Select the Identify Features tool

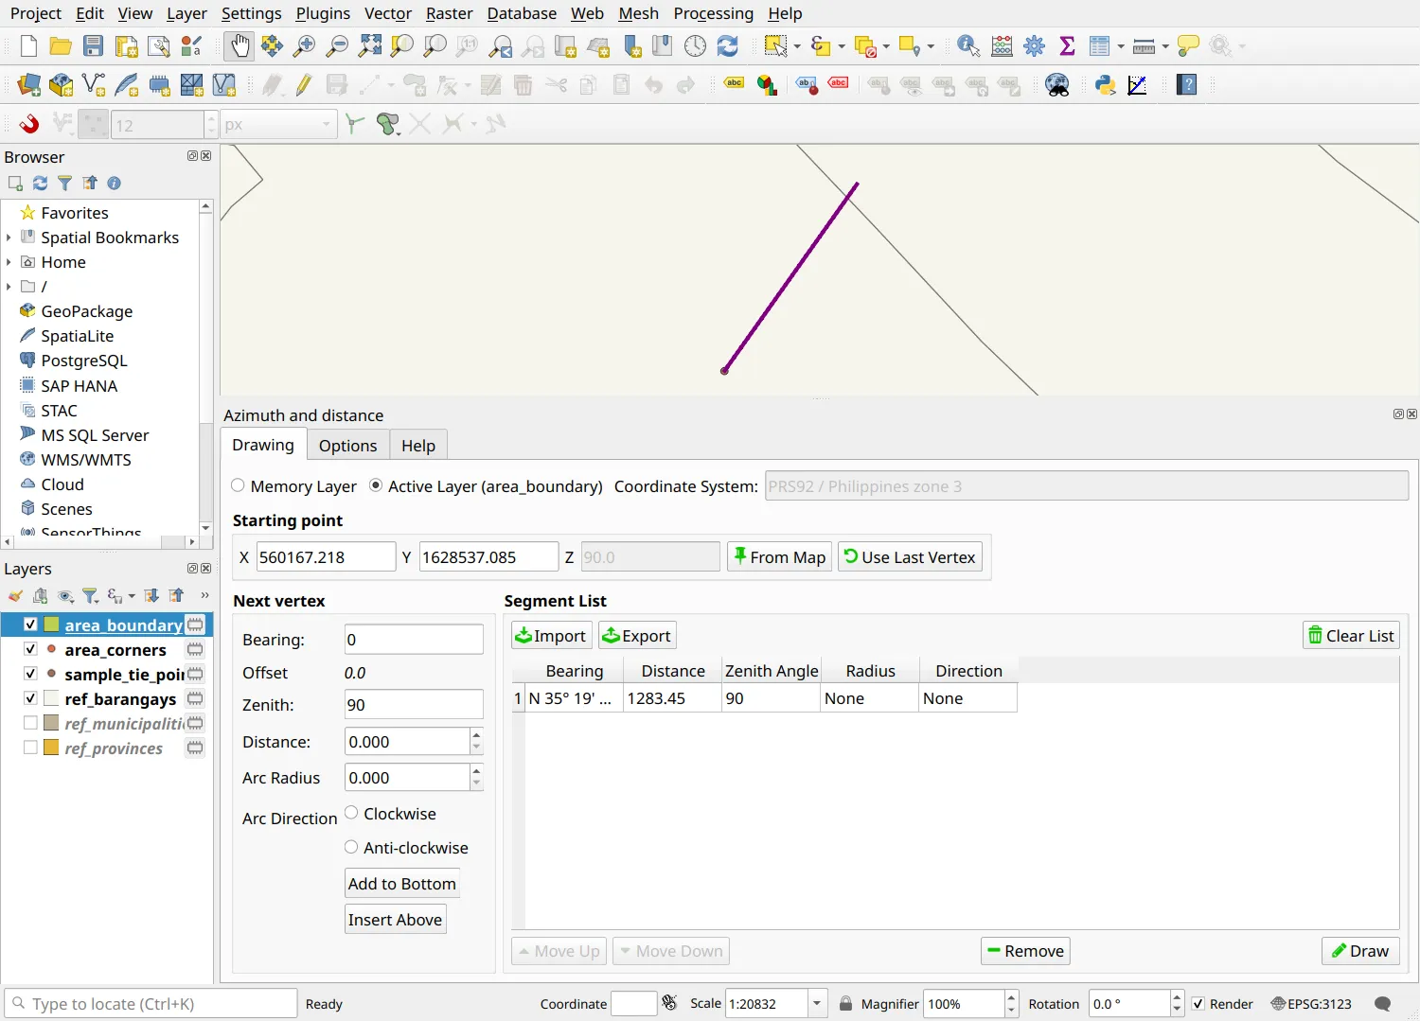tap(968, 45)
